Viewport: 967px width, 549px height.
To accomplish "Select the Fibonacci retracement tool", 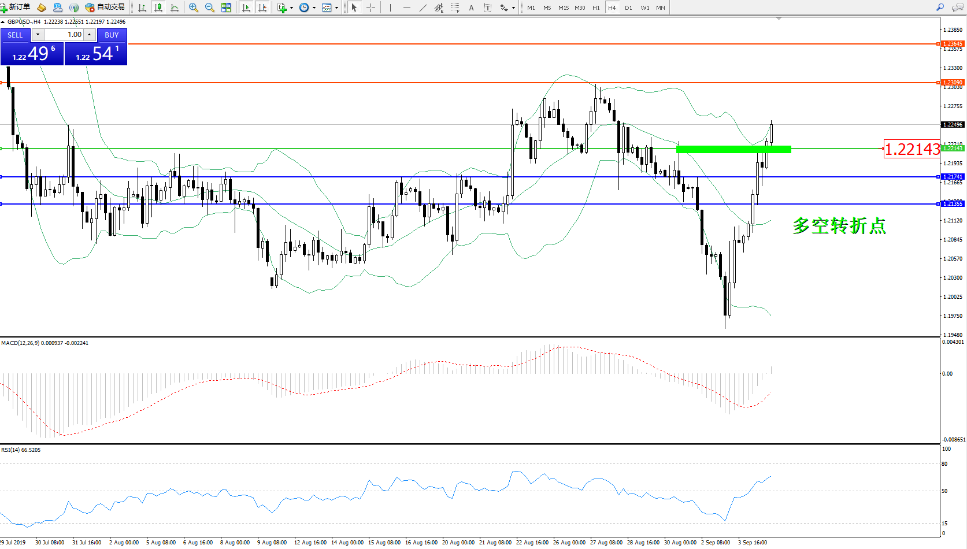I will point(455,8).
